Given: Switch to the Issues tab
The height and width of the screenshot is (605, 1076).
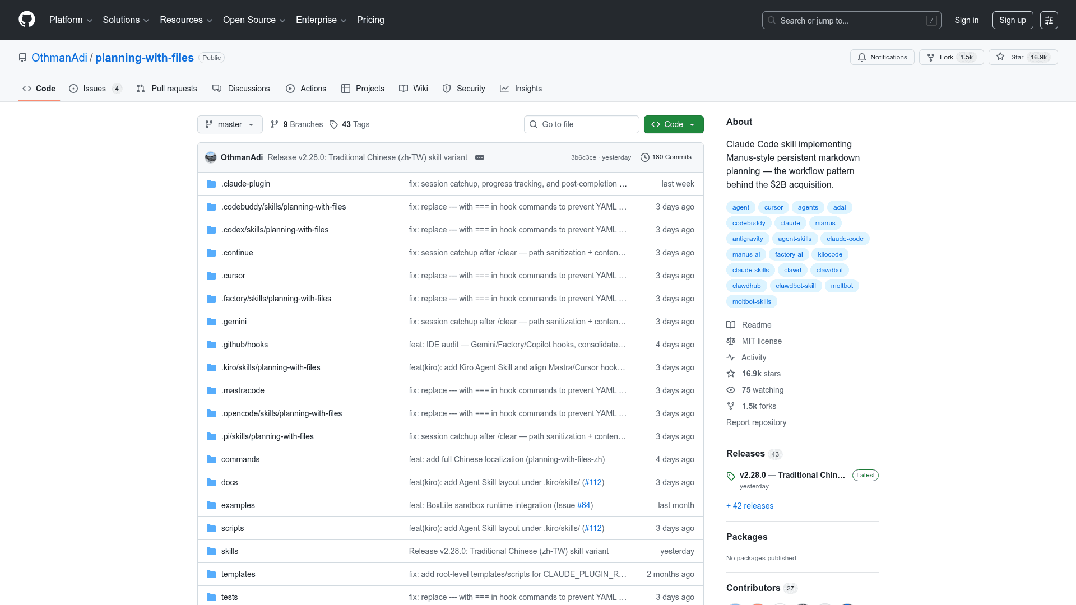Looking at the screenshot, I should point(94,89).
